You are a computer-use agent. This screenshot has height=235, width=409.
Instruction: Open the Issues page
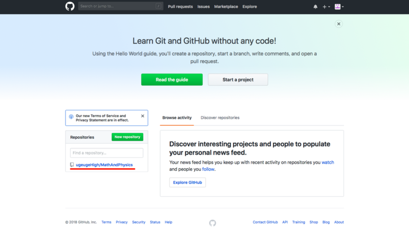tap(203, 7)
